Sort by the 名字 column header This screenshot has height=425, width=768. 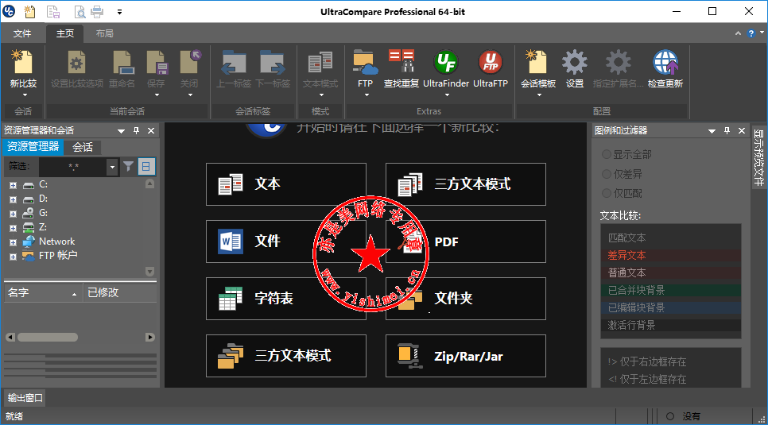coord(43,293)
